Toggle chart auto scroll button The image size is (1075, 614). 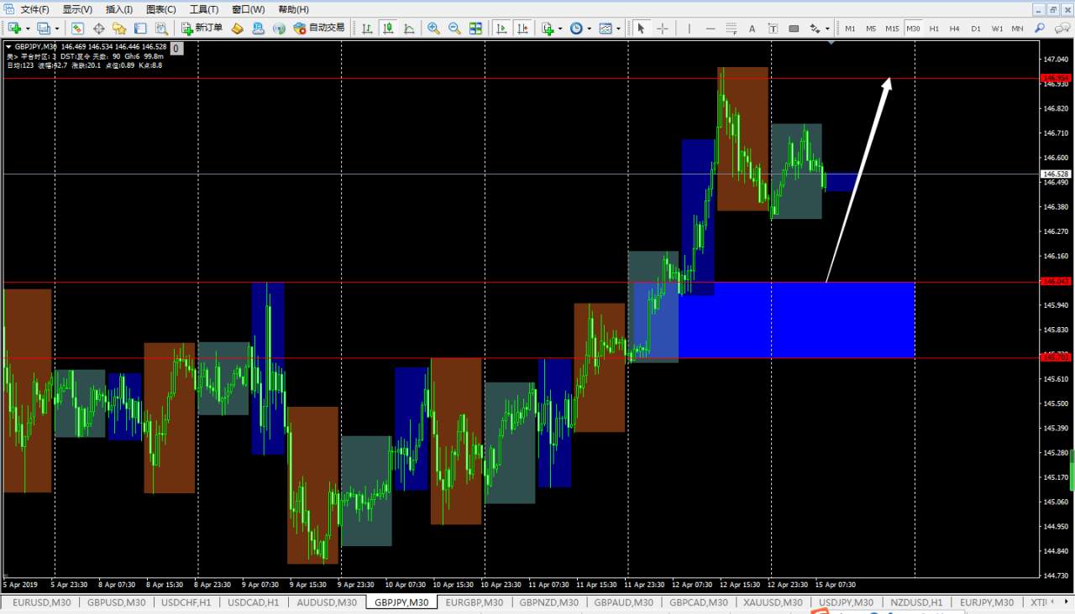[x=502, y=29]
